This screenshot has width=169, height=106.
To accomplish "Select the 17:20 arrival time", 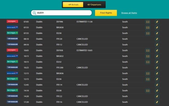I will point(26,102).
